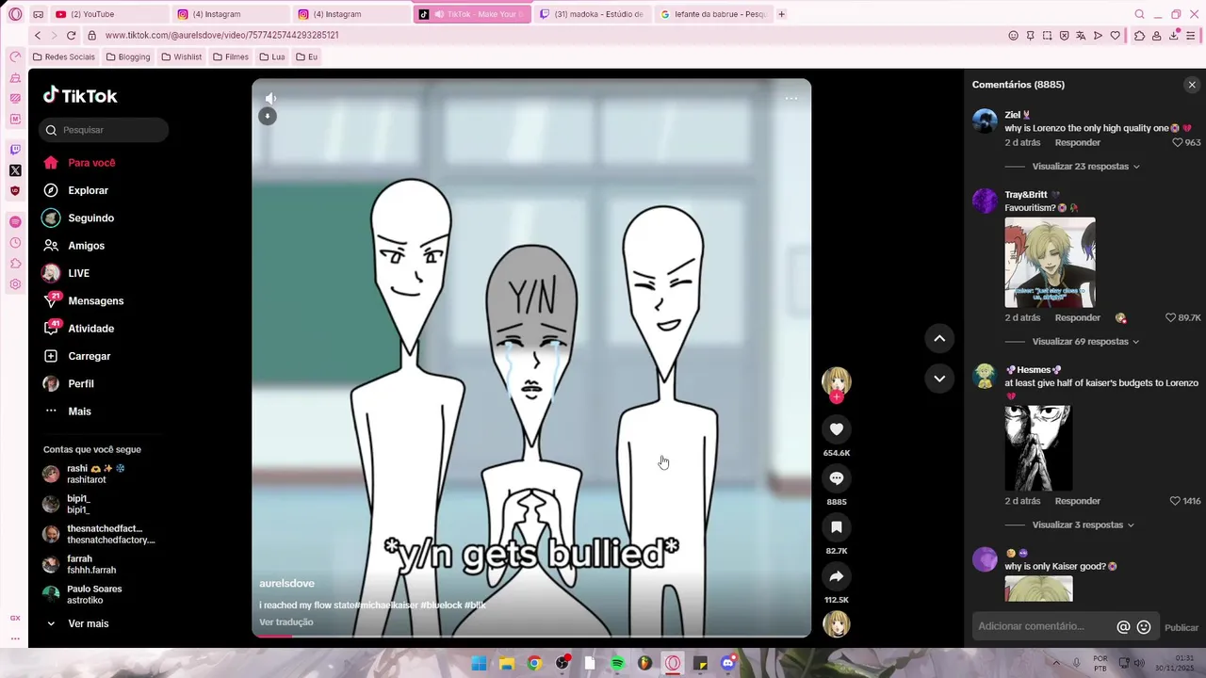Follow aurelsdove via the red plus badge
This screenshot has height=678, width=1206.
pos(837,397)
